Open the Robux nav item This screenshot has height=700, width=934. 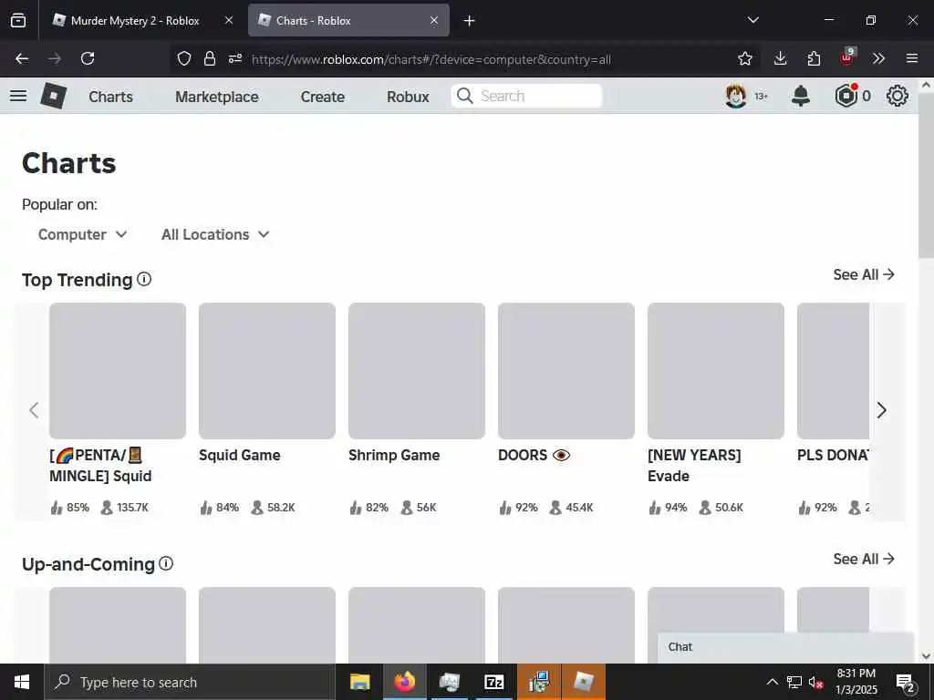click(x=408, y=97)
